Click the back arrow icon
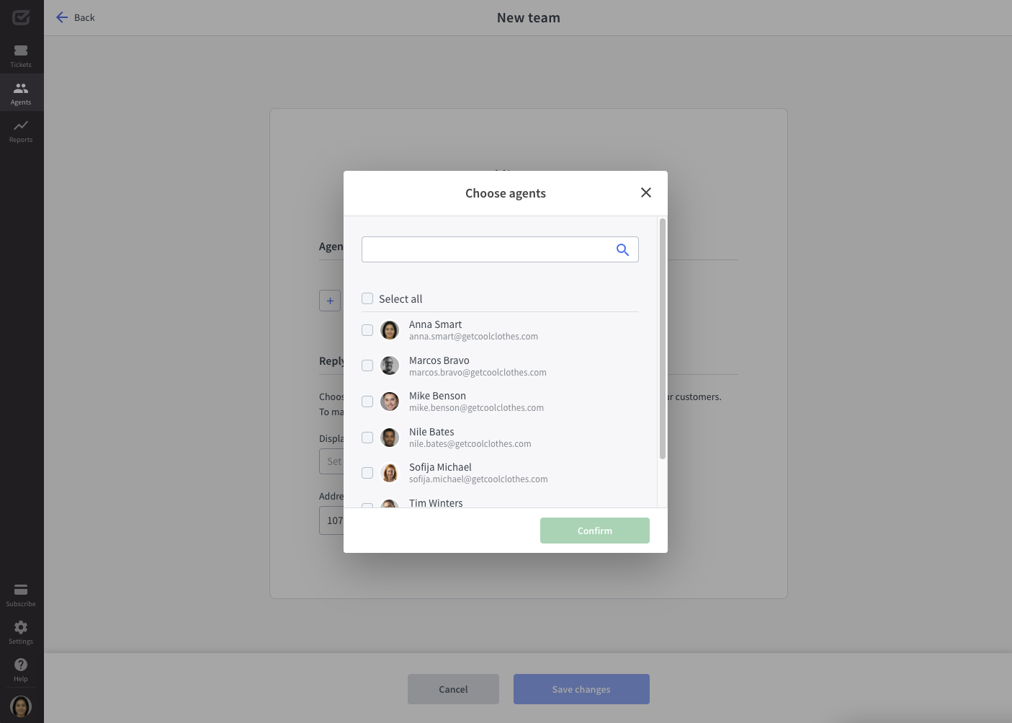Screen dimensions: 1012x723 62,17
